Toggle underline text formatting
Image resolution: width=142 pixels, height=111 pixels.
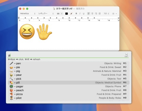(84, 14)
